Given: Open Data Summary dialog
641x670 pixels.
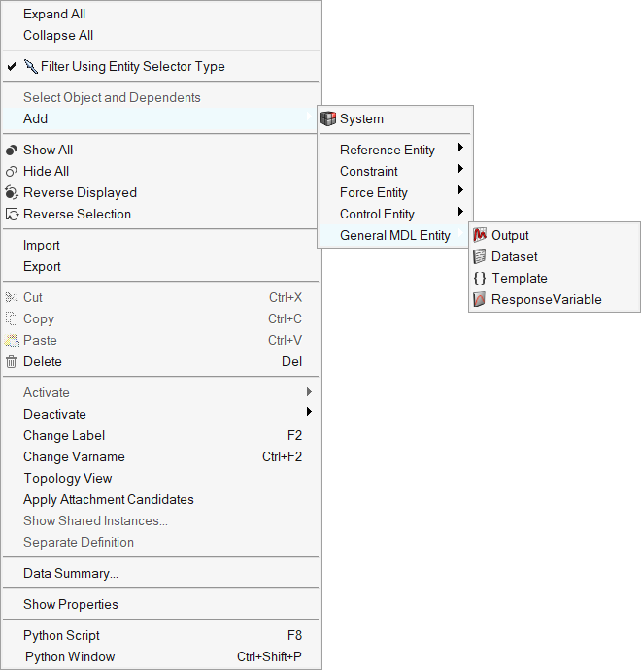Looking at the screenshot, I should [71, 573].
